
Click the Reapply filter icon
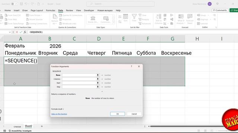[x=140, y=20]
